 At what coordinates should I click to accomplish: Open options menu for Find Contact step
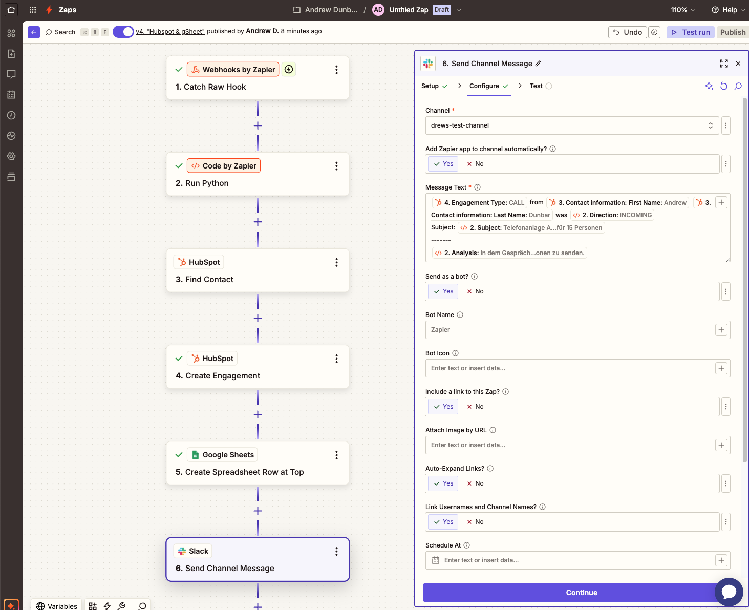pyautogui.click(x=336, y=262)
